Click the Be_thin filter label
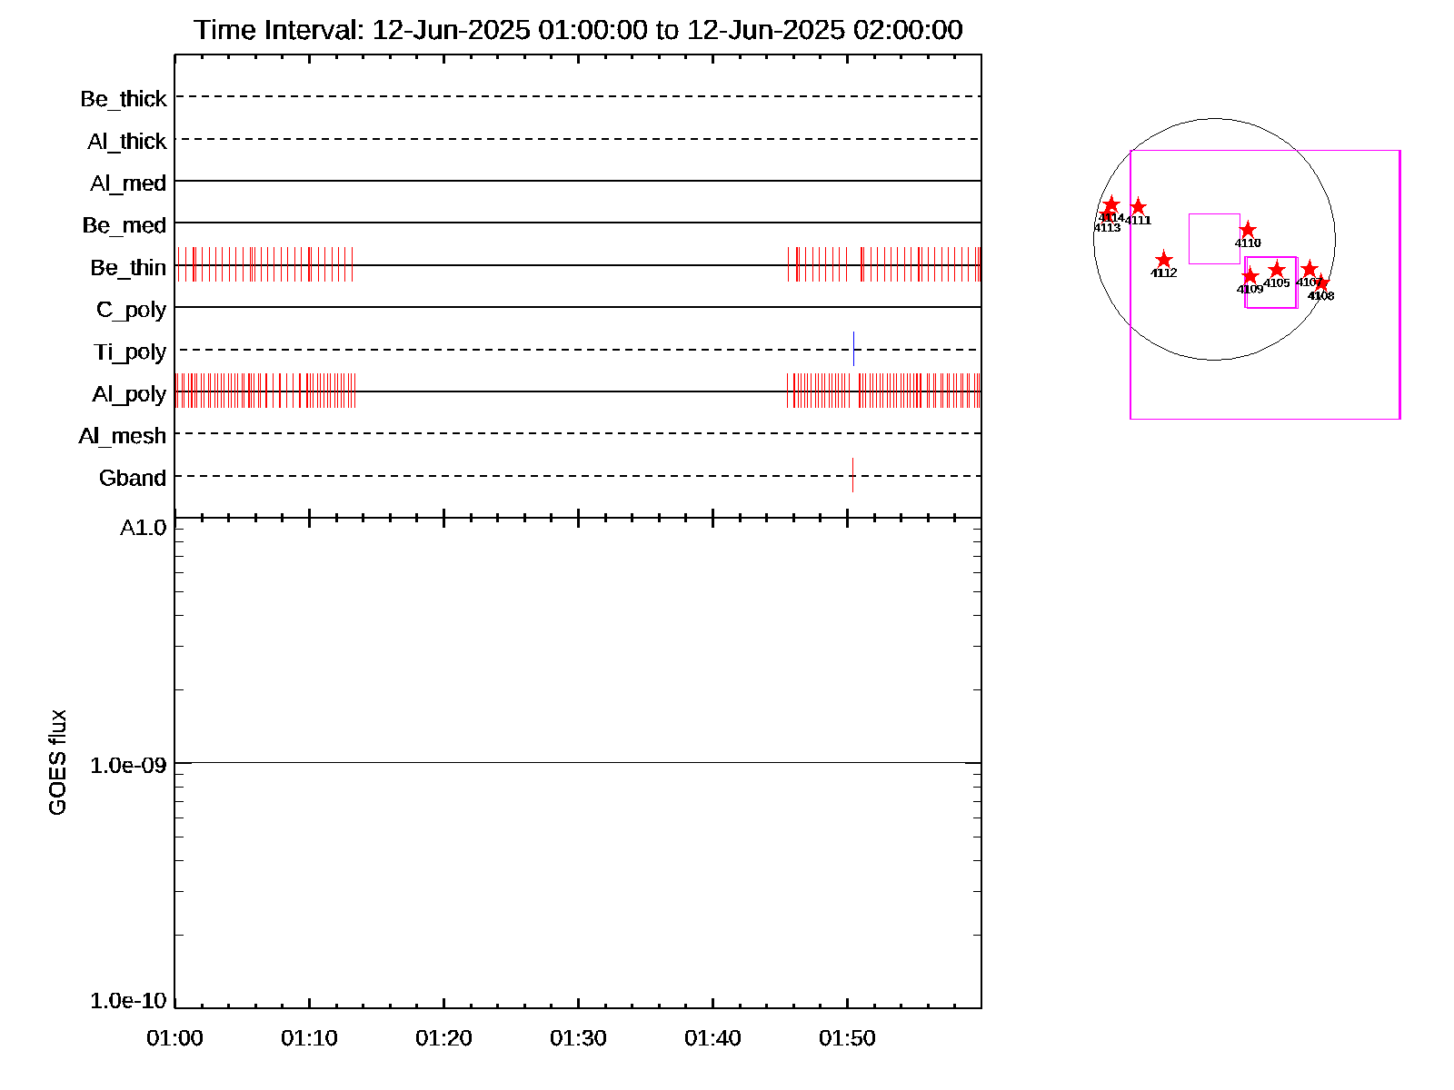 coord(128,268)
